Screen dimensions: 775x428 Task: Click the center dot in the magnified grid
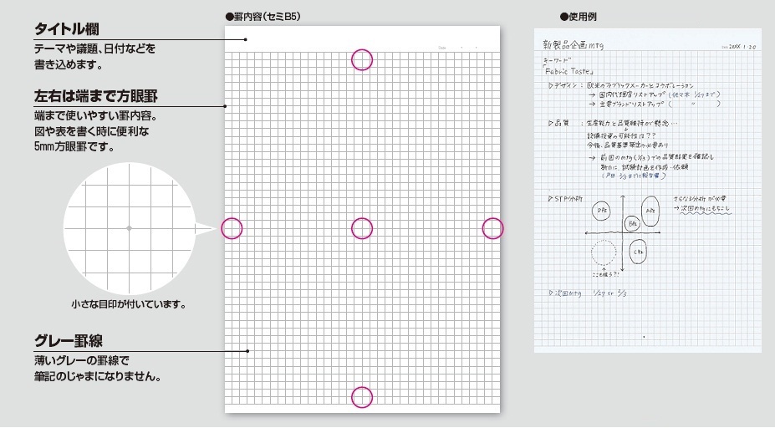tap(129, 228)
